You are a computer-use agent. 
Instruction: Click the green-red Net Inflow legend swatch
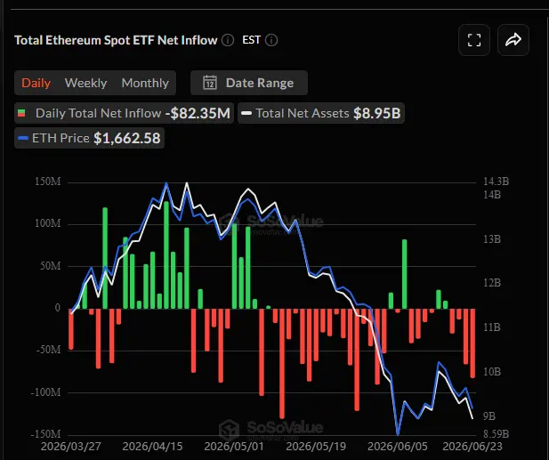21,113
